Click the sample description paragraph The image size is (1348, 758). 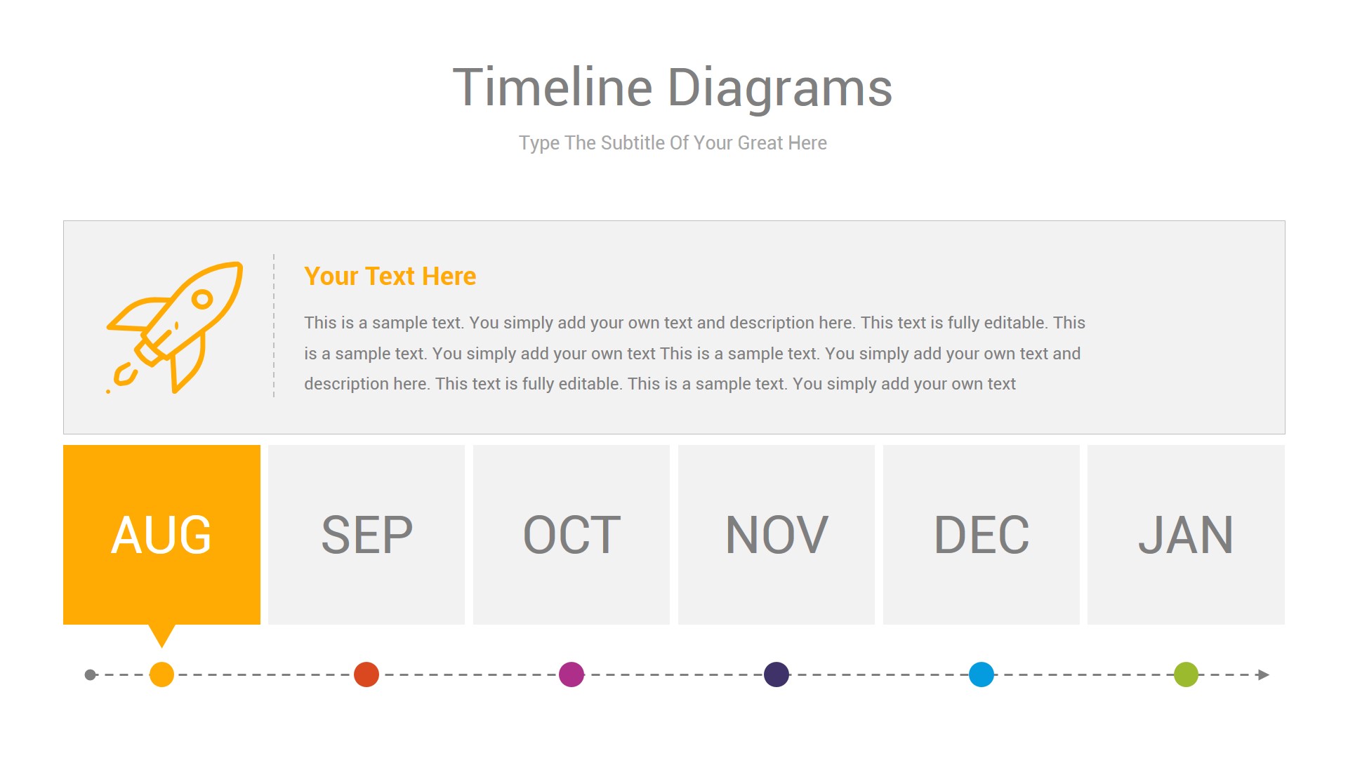click(x=694, y=353)
